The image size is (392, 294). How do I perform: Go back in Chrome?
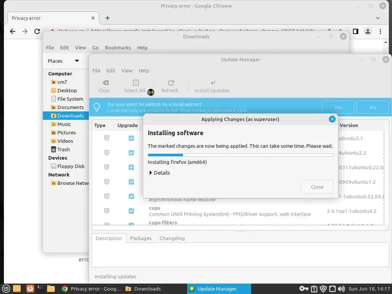(13, 31)
